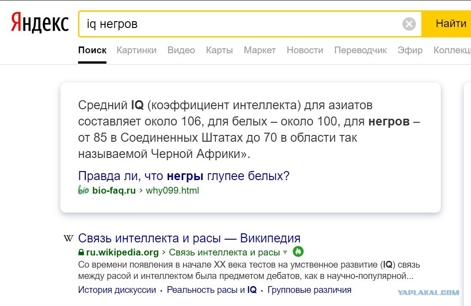
Task: Open the ru.wikipedia.org domain link
Action: point(122,252)
